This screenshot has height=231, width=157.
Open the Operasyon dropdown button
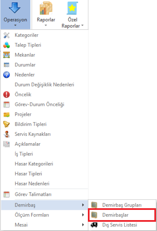click(x=15, y=15)
